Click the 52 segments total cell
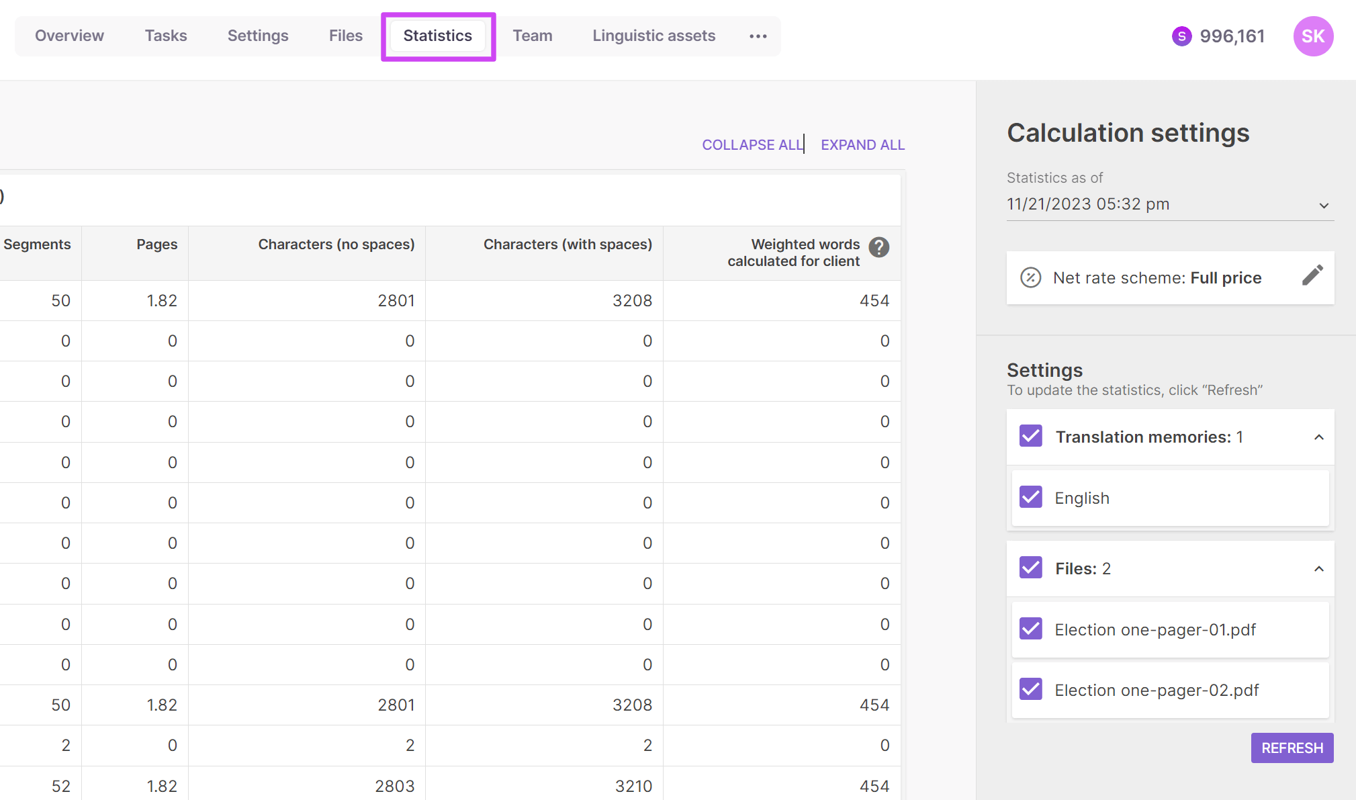 (x=61, y=786)
